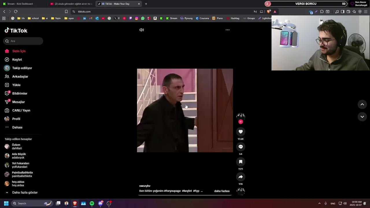Go to the previous video with up chevron
This screenshot has width=370, height=208.
tap(362, 104)
